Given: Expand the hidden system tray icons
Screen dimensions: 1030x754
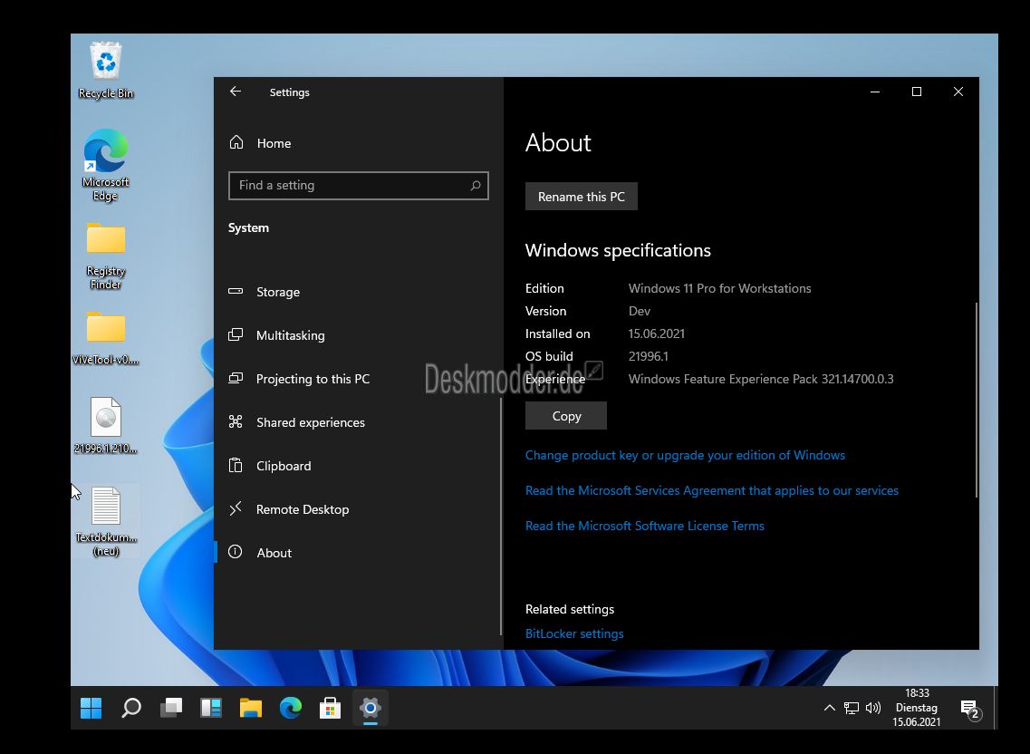Looking at the screenshot, I should [830, 708].
